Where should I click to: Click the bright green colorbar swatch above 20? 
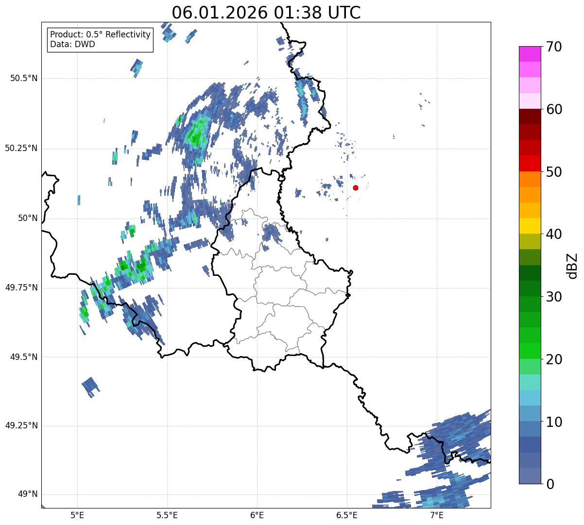(530, 351)
